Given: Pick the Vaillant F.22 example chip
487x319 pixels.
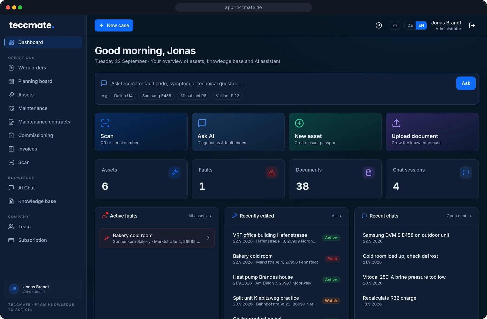Looking at the screenshot, I should (x=228, y=96).
